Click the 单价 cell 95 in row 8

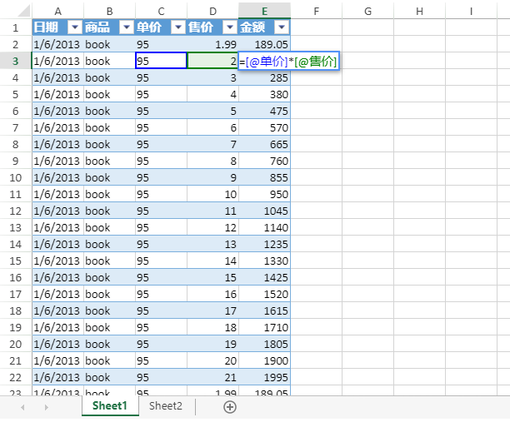pyautogui.click(x=162, y=144)
